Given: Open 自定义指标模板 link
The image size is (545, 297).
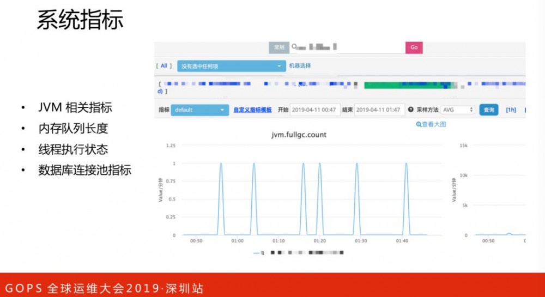Looking at the screenshot, I should pos(252,110).
